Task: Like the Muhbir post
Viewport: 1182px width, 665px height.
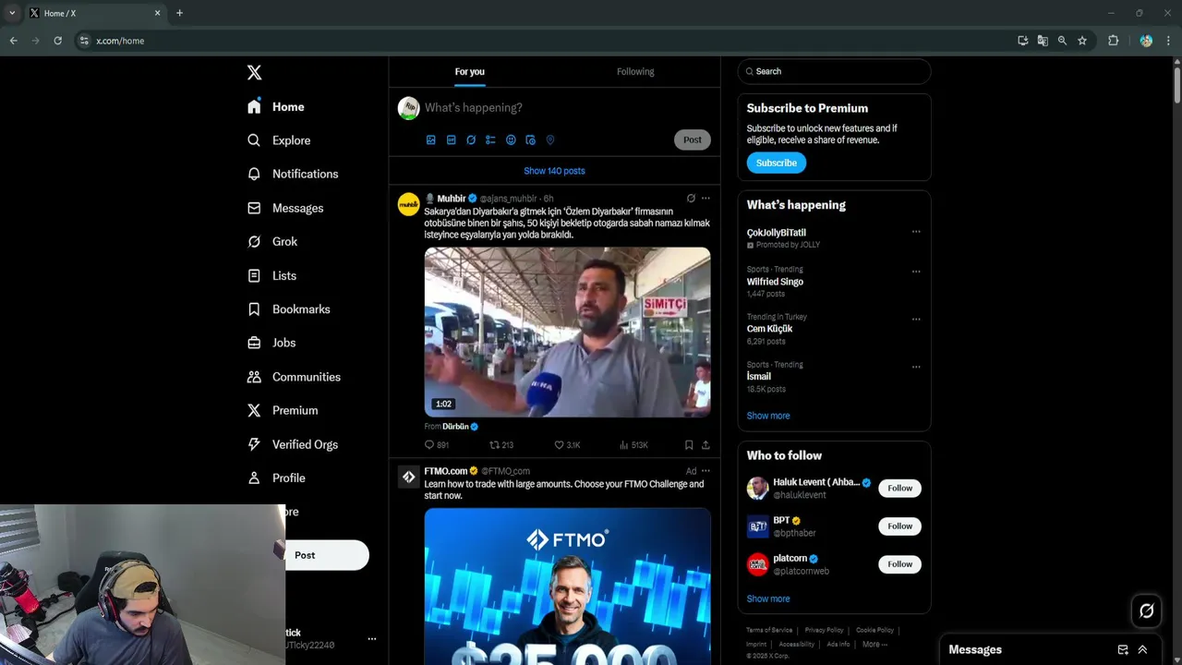Action: click(567, 445)
